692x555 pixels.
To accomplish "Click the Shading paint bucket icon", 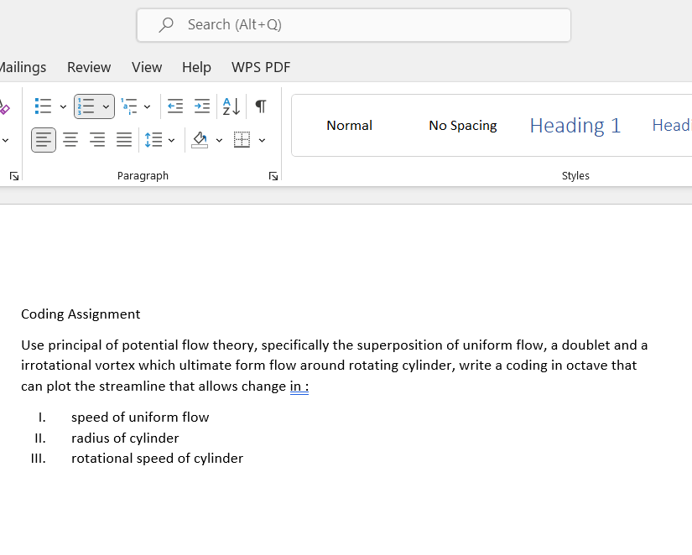I will [x=200, y=140].
